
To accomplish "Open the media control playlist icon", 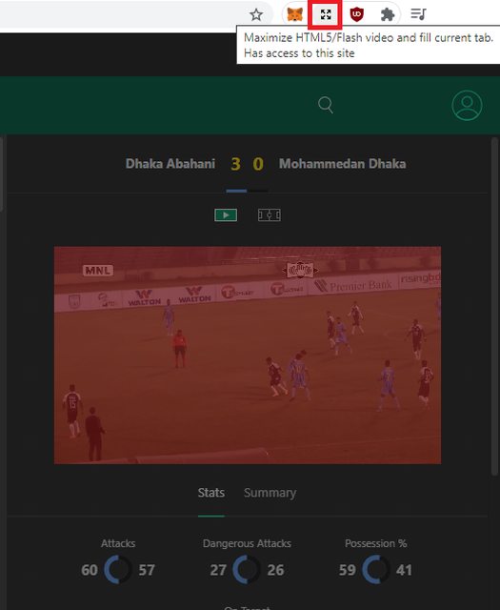I will (x=418, y=14).
